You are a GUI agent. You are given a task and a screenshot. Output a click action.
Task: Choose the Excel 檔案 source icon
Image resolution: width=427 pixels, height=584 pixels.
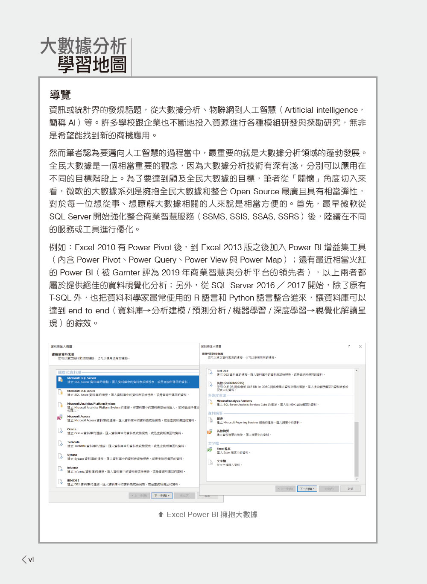(210, 450)
